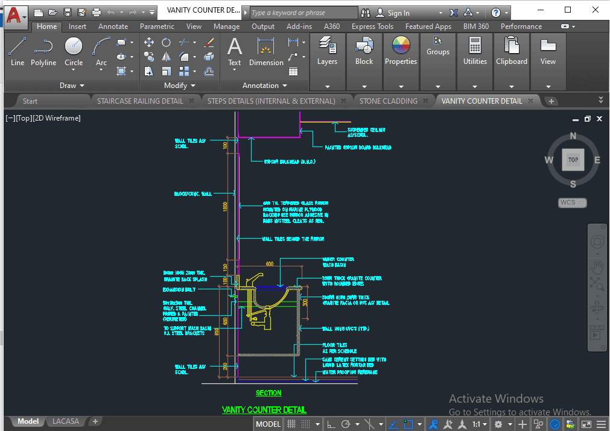610x431 pixels.
Task: Insert a Table from Annotation panel
Action: pyautogui.click(x=293, y=71)
